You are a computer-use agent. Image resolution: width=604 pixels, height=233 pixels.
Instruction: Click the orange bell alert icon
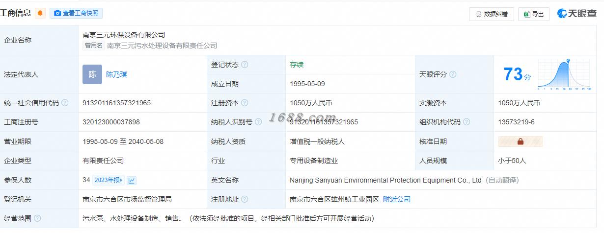pyautogui.click(x=40, y=13)
